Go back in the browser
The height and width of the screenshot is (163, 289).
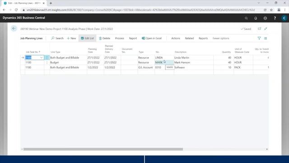point(4,10)
